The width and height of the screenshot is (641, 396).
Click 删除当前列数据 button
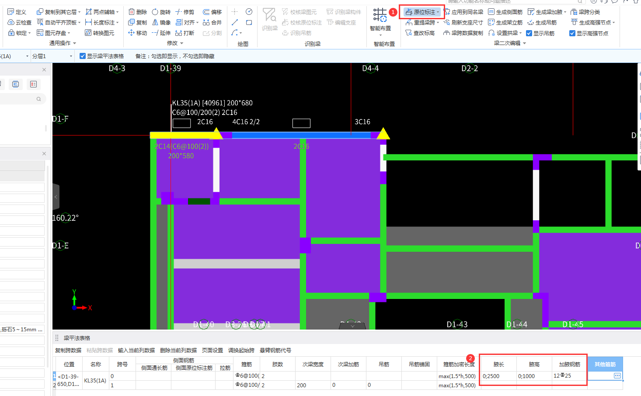tap(178, 350)
